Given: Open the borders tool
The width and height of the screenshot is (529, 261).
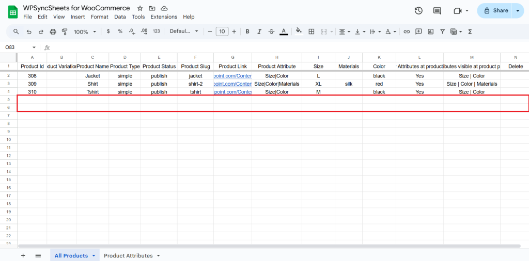Looking at the screenshot, I should pos(312,31).
